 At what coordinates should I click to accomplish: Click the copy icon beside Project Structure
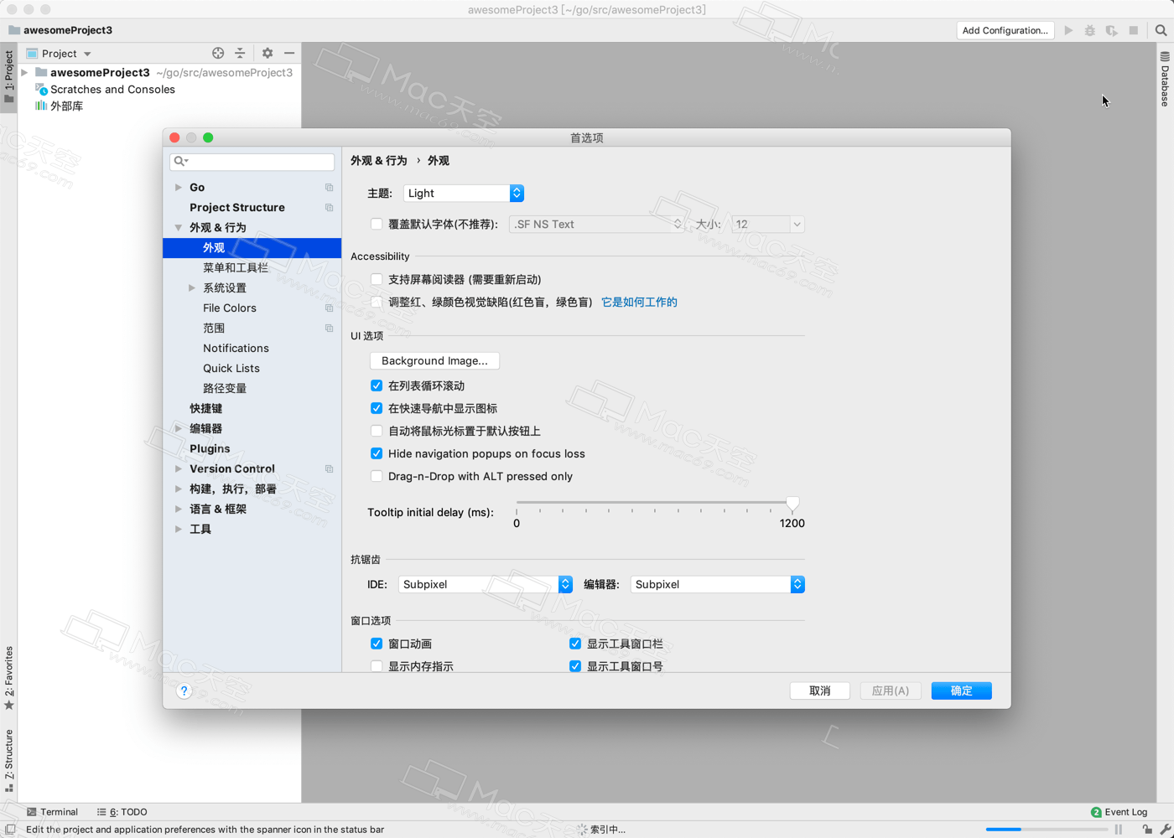point(329,208)
